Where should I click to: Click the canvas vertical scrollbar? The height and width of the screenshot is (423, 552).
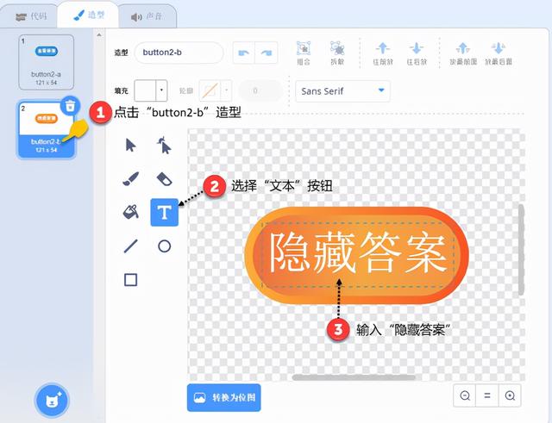(521, 249)
